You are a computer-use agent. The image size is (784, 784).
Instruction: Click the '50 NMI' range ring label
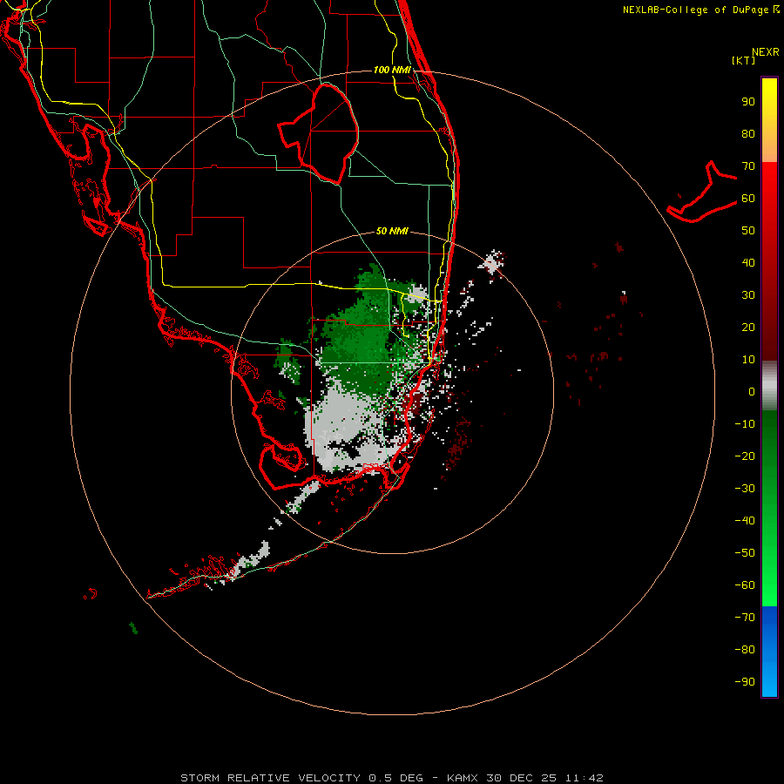click(x=392, y=231)
